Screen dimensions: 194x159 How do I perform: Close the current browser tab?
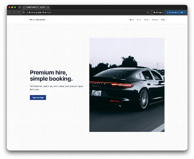48,7
